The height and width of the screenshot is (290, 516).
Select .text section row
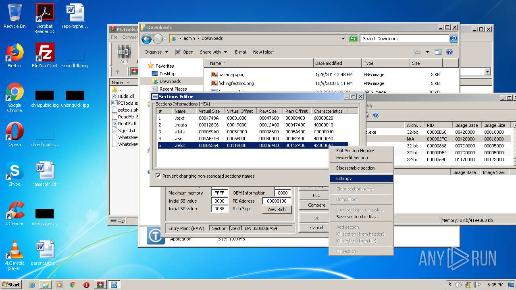coord(253,118)
